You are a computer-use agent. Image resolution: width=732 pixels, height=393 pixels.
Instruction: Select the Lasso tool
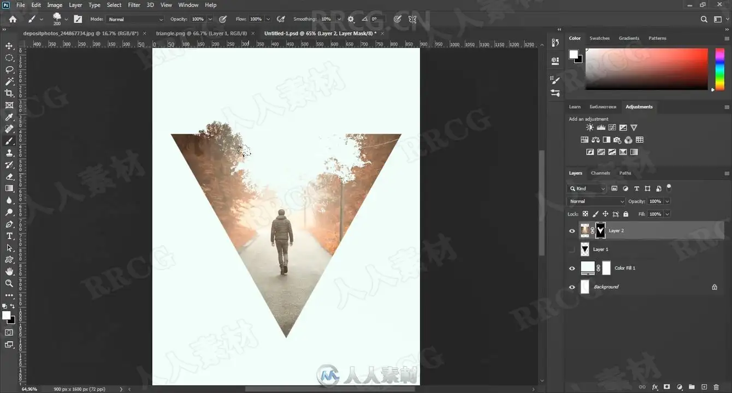(9, 70)
